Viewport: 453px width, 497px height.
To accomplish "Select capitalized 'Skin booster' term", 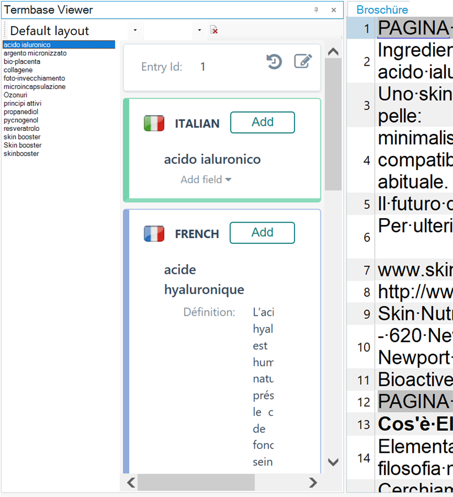I will (23, 145).
